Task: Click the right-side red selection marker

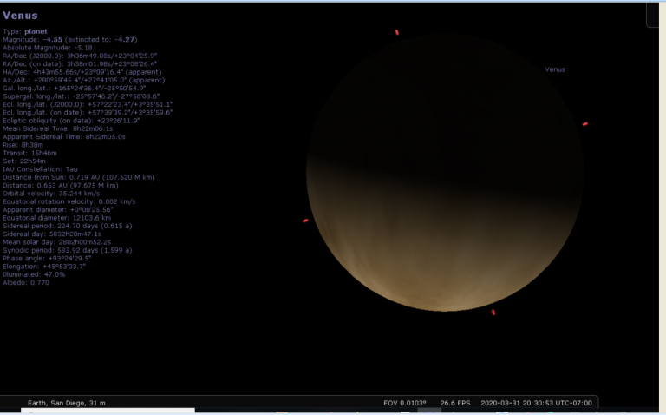Action: tap(585, 124)
